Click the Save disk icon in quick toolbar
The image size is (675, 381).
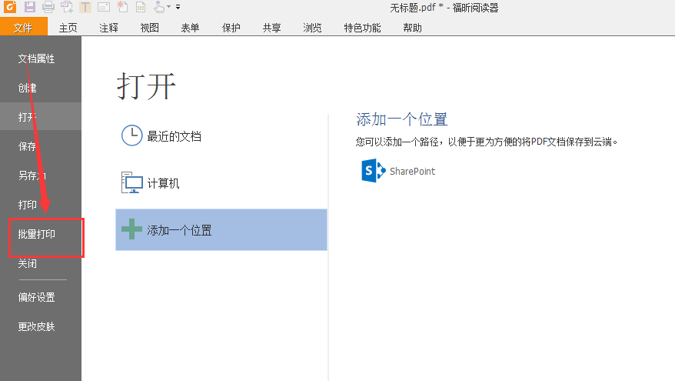point(30,6)
